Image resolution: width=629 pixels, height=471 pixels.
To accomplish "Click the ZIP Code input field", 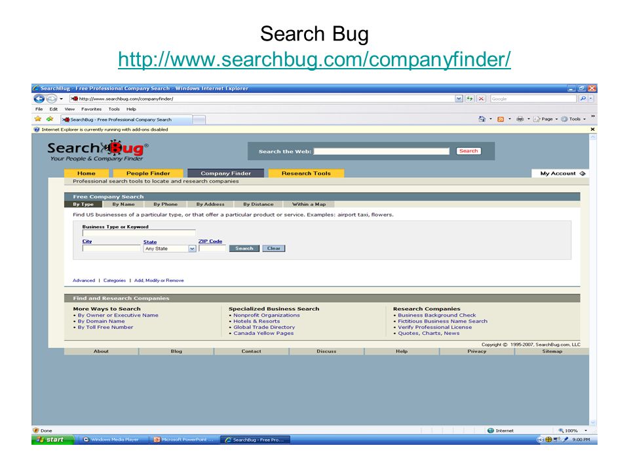I will point(212,249).
